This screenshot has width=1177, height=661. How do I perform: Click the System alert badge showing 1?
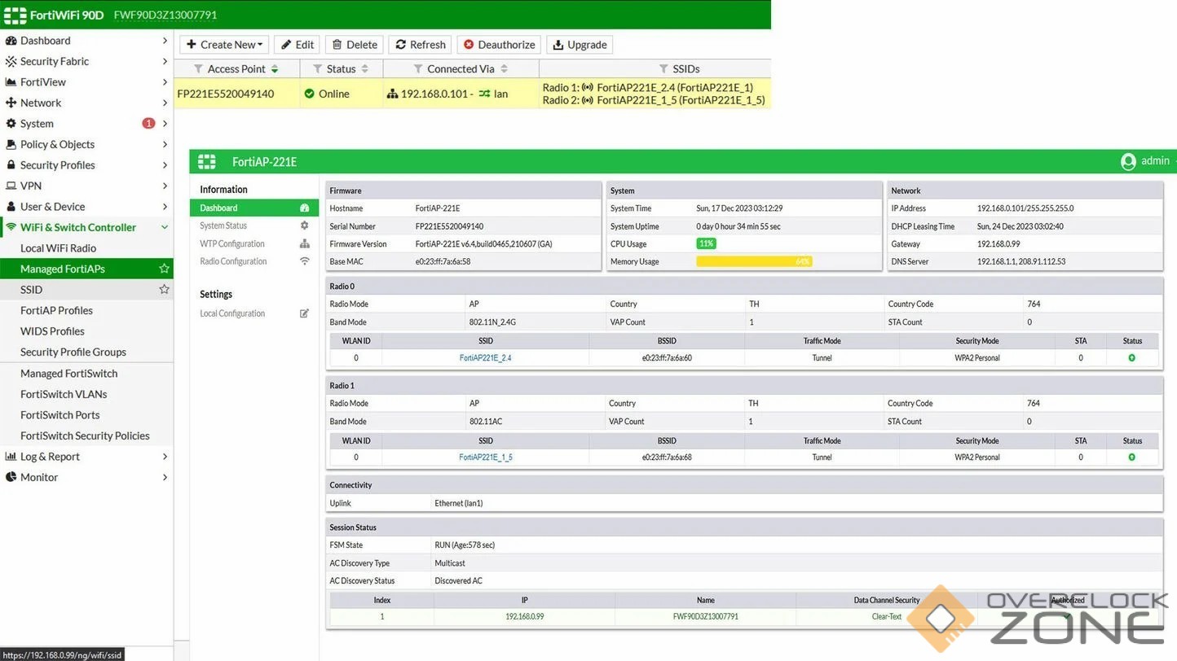(x=148, y=124)
